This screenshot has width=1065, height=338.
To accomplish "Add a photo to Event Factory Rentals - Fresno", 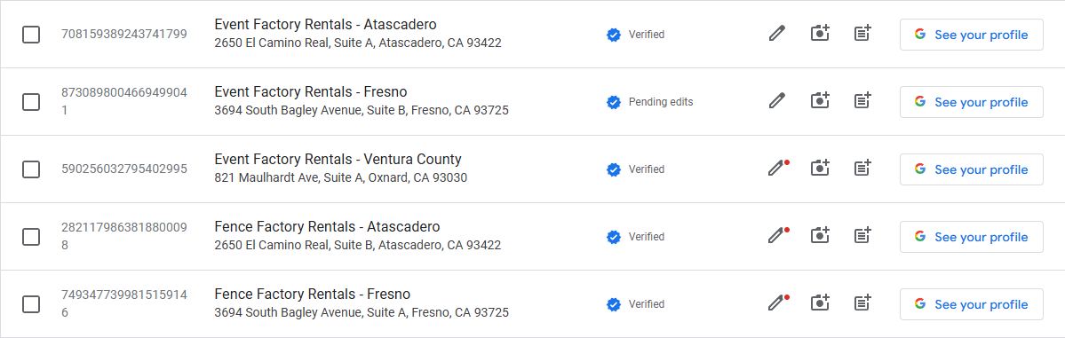I will 821,100.
